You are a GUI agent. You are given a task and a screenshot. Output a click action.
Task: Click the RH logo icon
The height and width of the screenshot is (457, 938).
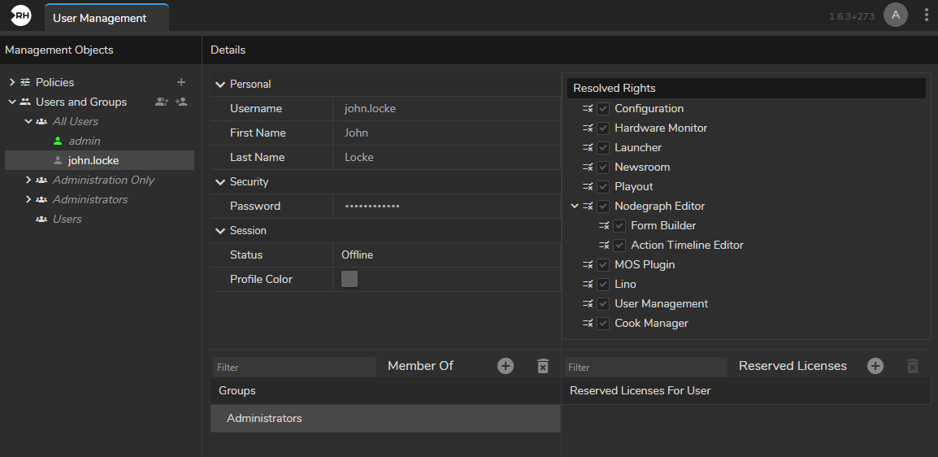coord(20,15)
